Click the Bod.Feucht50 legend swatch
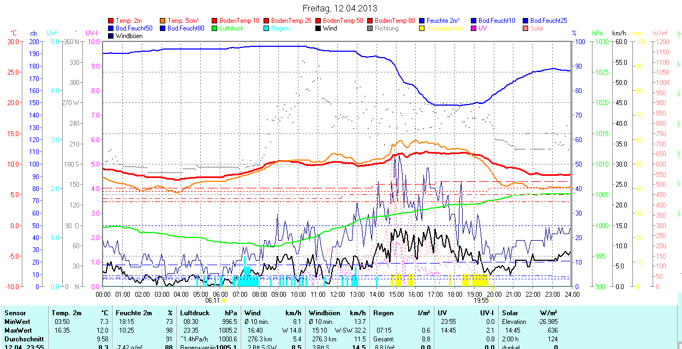The width and height of the screenshot is (682, 349). 111,28
